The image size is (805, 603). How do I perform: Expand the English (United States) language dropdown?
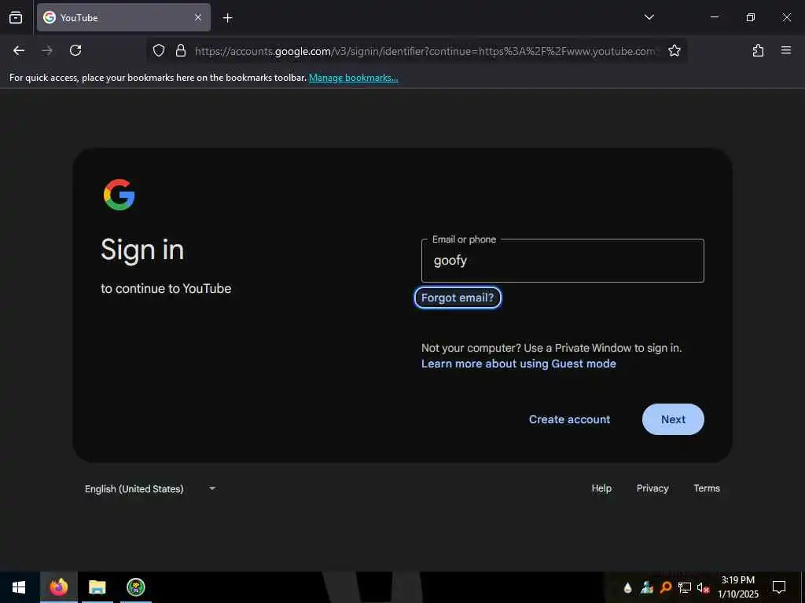point(150,488)
